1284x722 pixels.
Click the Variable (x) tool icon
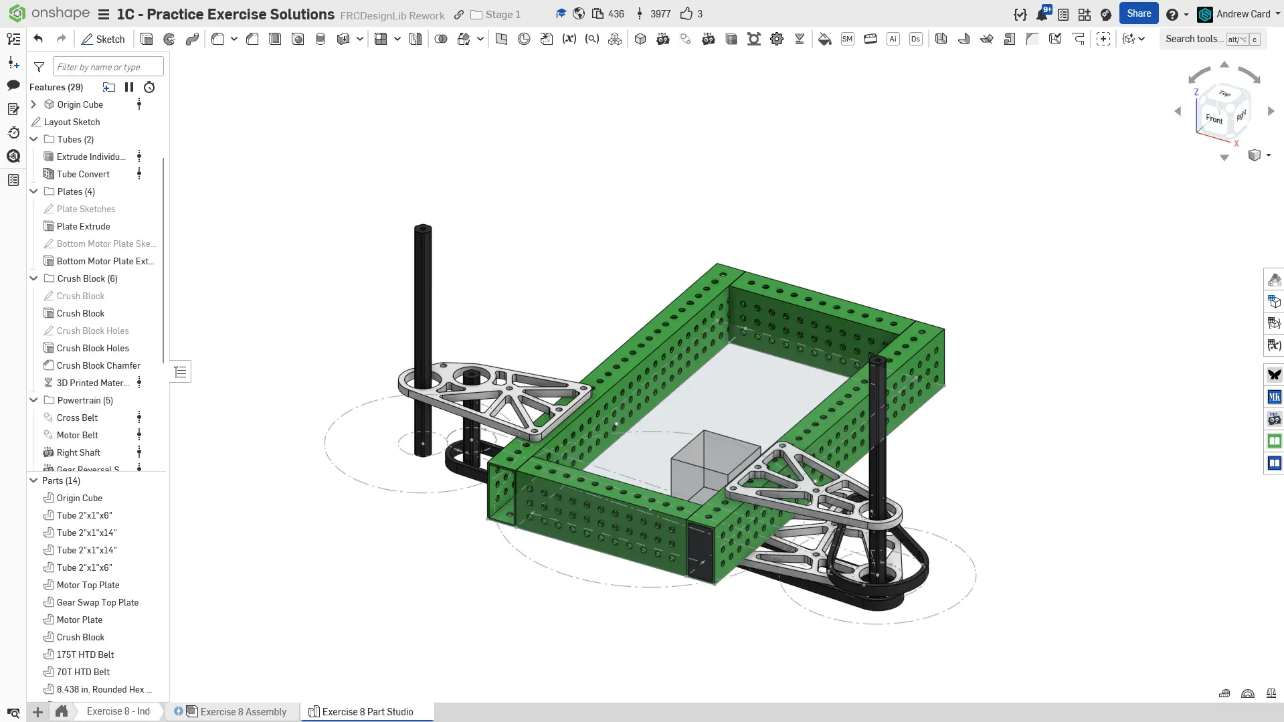click(x=569, y=39)
